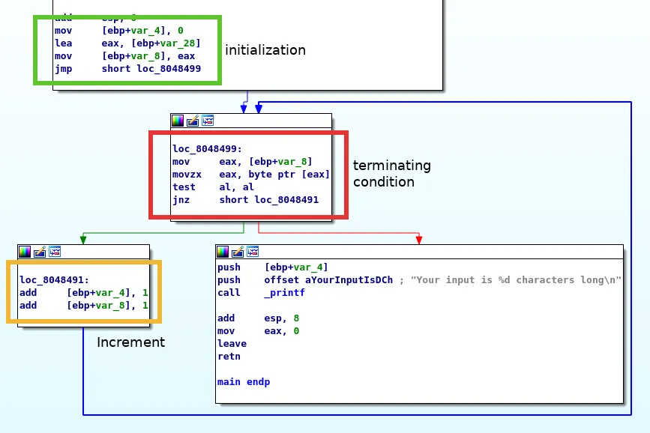This screenshot has height=433, width=650.
Task: Select the 'leave' instruction
Action: pyautogui.click(x=232, y=344)
